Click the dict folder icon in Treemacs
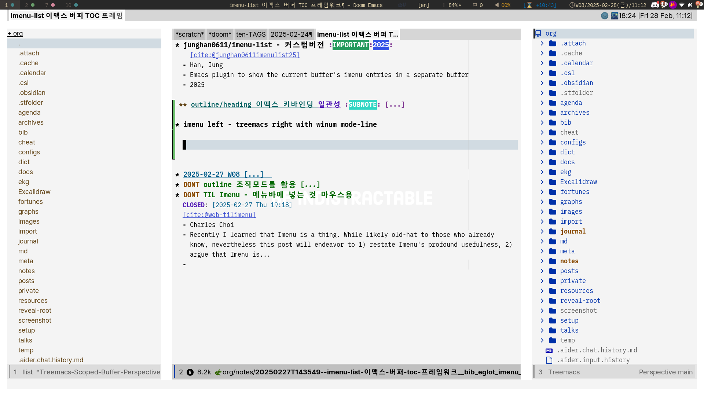Image resolution: width=704 pixels, height=396 pixels. point(553,152)
